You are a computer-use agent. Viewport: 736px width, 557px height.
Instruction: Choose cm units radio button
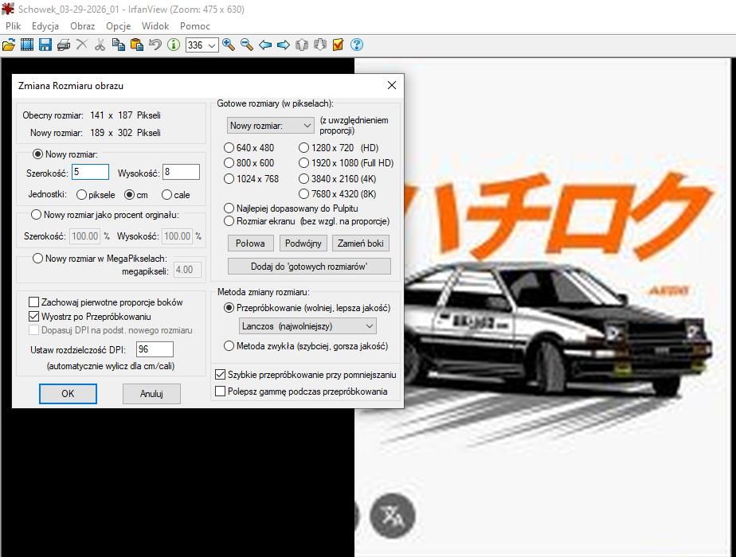(x=129, y=195)
